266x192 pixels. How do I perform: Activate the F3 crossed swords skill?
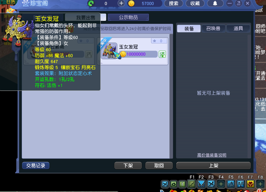(211, 184)
